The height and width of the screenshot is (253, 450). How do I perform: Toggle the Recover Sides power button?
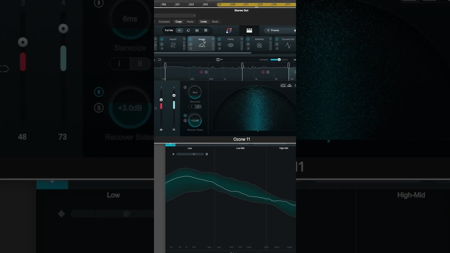tap(185, 116)
